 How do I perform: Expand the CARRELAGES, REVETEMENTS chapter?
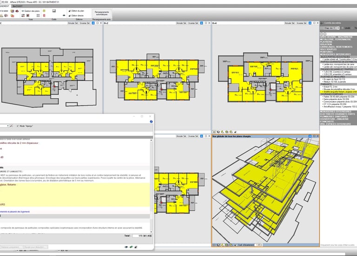(x=338, y=47)
